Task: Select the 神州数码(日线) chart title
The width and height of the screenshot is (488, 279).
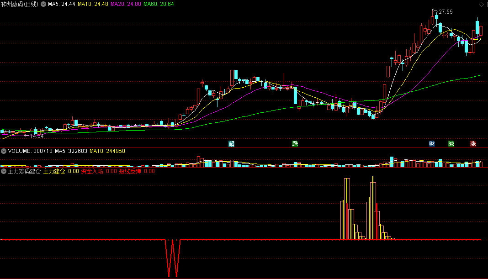Action: [x=20, y=4]
